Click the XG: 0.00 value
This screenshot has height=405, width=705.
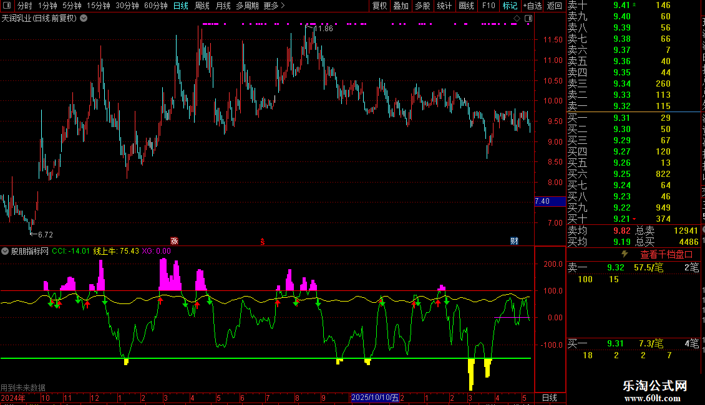[x=156, y=251]
